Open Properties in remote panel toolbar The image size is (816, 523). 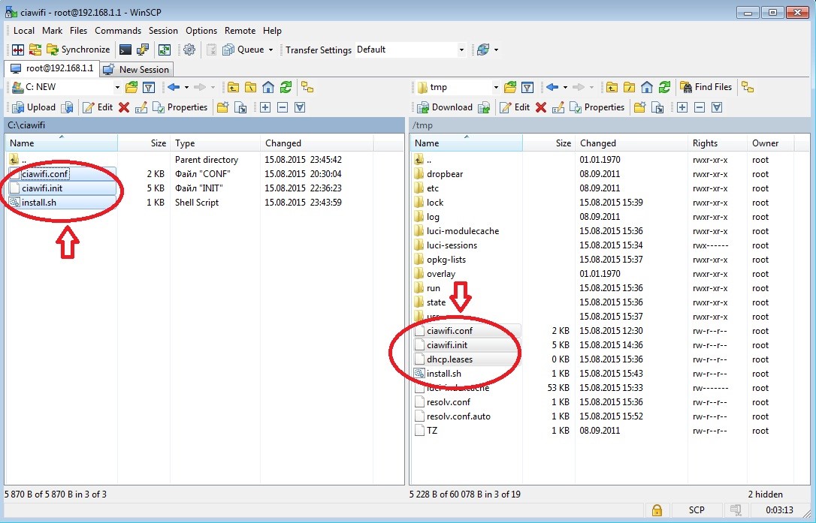coord(597,107)
